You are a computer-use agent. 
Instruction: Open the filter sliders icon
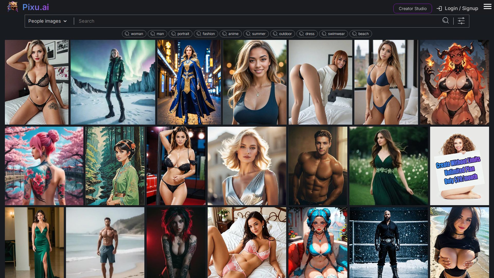point(461,21)
